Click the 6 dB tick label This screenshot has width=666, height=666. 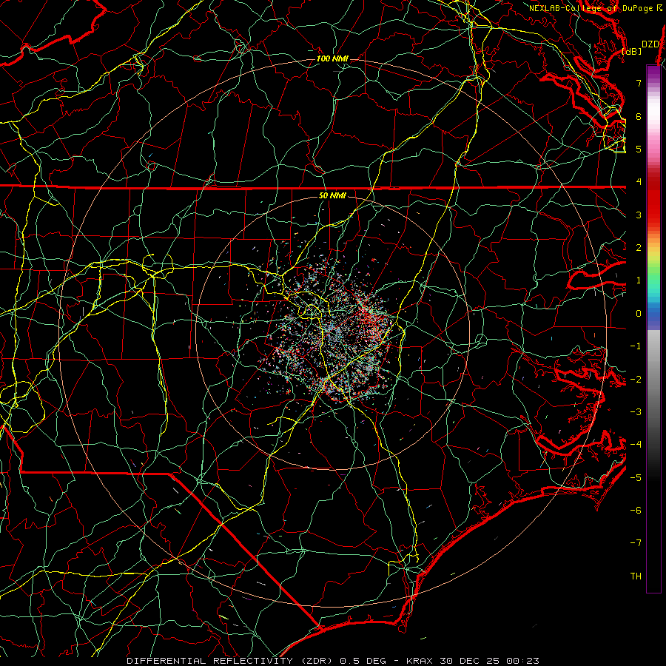(639, 116)
